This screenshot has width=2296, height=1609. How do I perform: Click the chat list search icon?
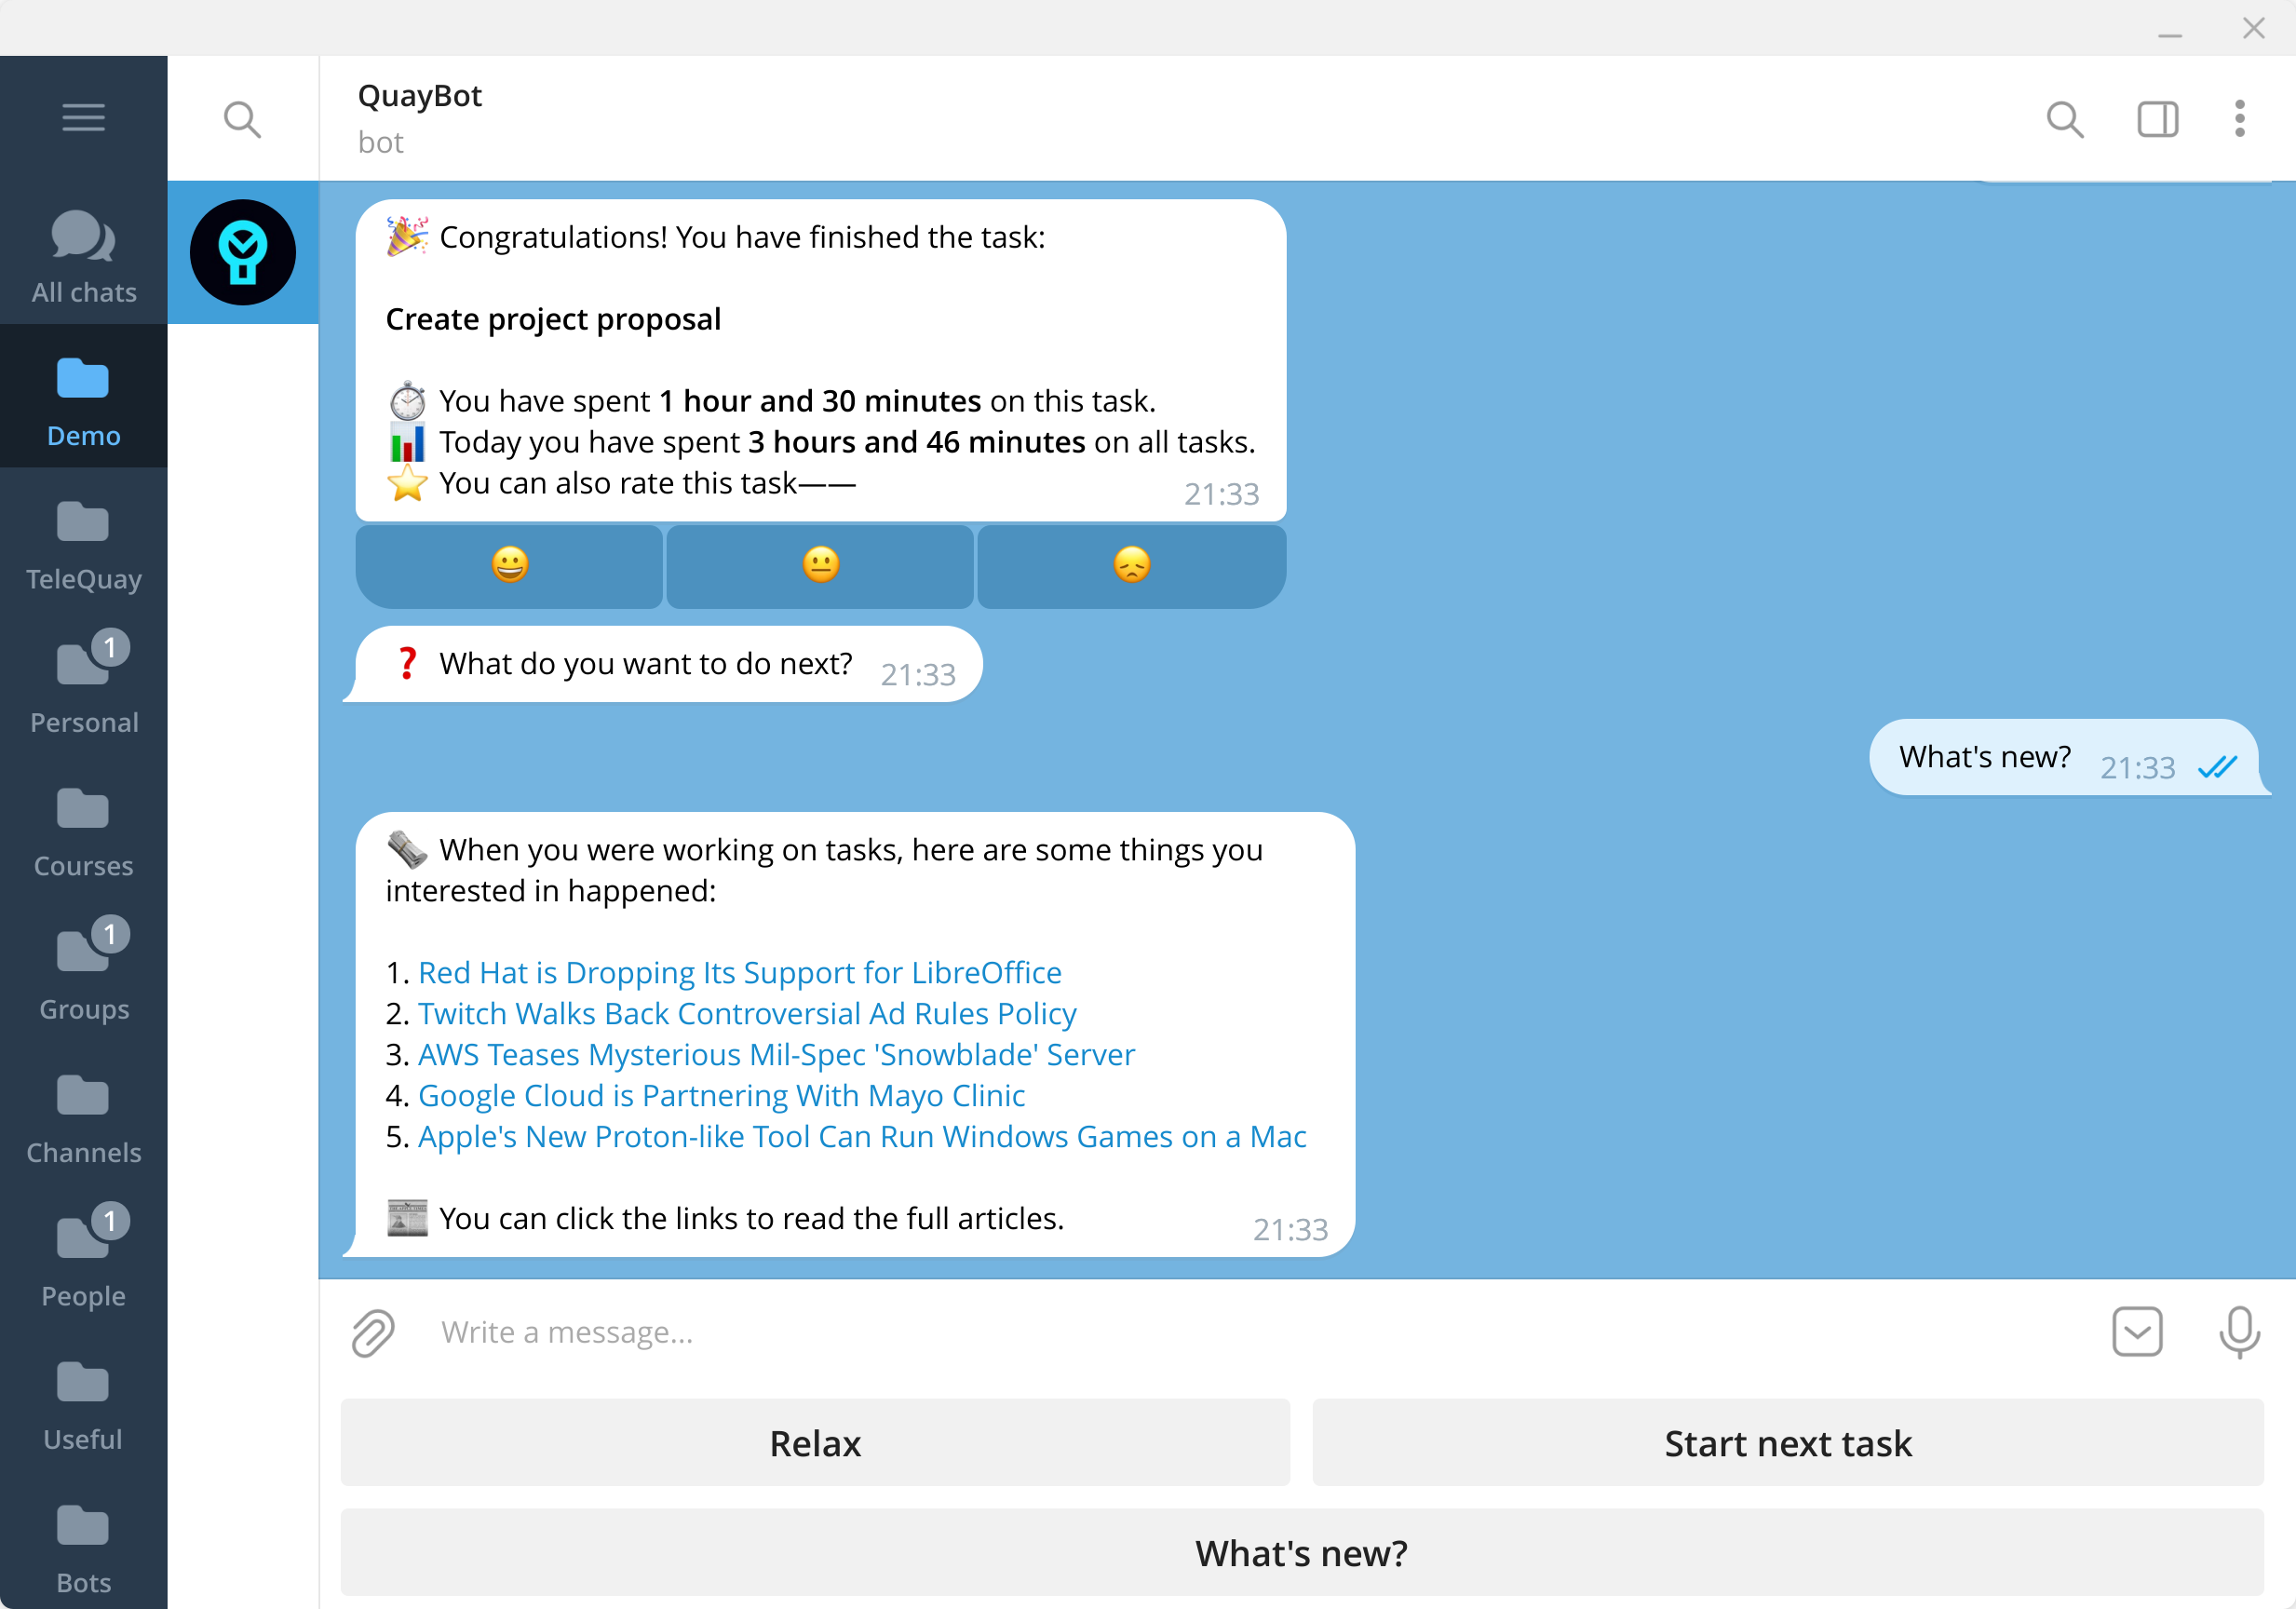(x=242, y=120)
